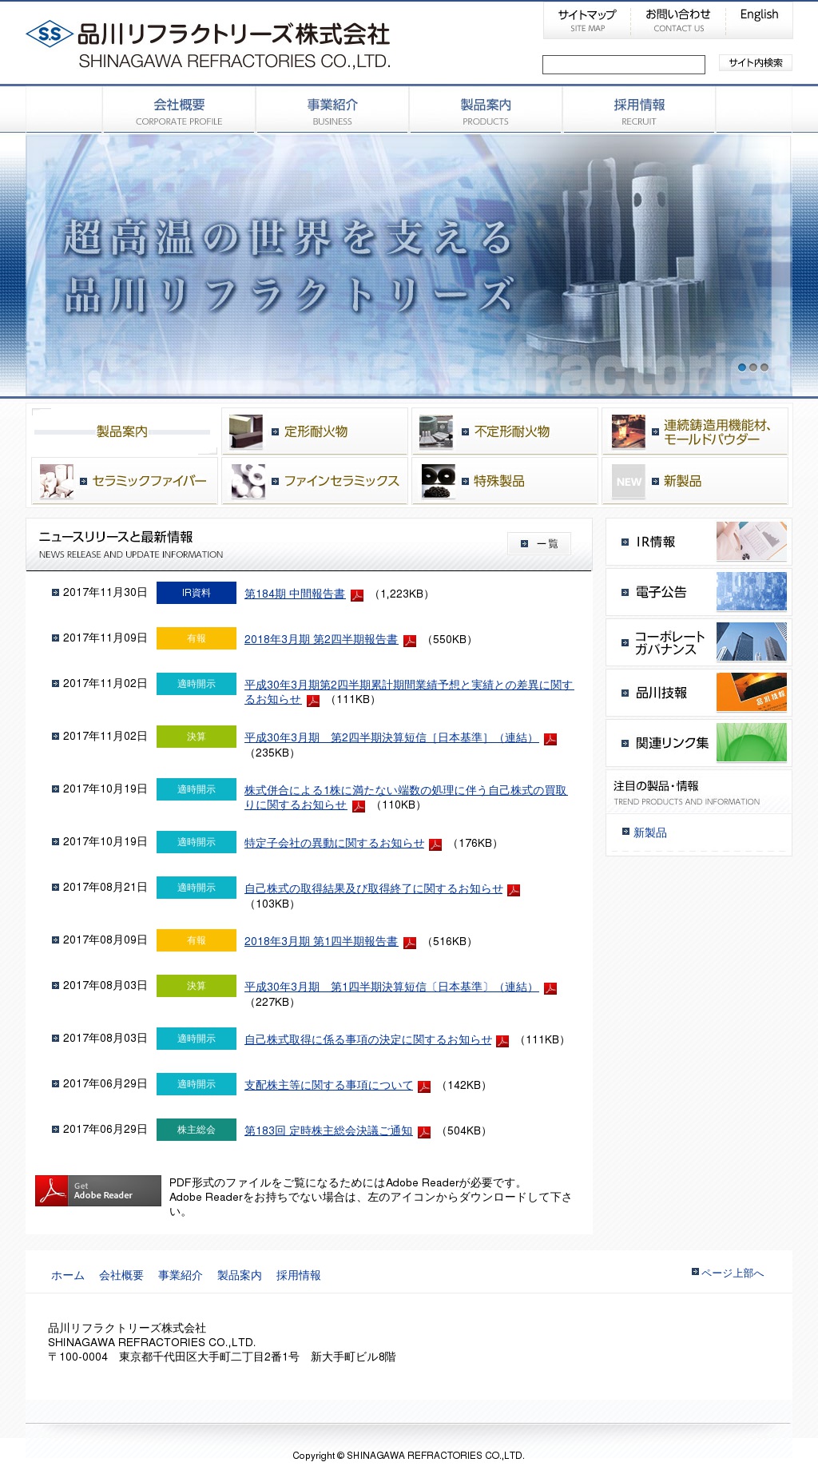Jump to the third slideshow dot
This screenshot has width=818, height=1478.
pyautogui.click(x=764, y=368)
